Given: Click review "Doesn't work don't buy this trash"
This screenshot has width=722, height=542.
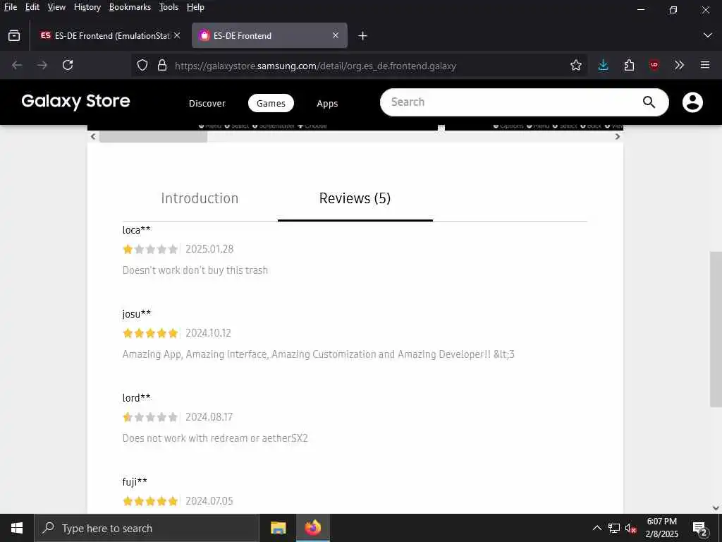Looking at the screenshot, I should 195,270.
